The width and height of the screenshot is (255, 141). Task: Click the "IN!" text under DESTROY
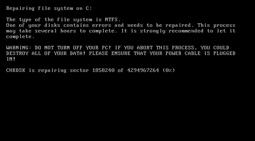(x=11, y=59)
